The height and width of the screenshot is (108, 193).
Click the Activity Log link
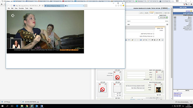click(x=178, y=96)
